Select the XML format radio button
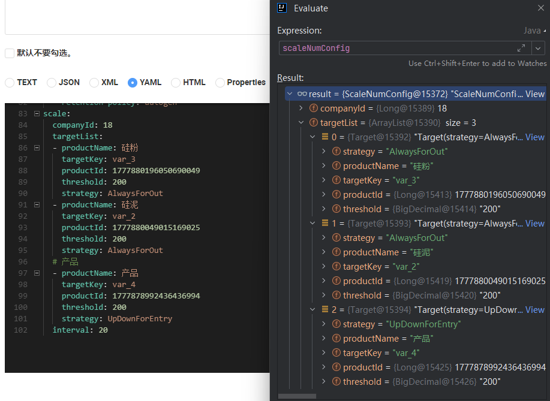Screen dimensions: 550x401 [94, 82]
